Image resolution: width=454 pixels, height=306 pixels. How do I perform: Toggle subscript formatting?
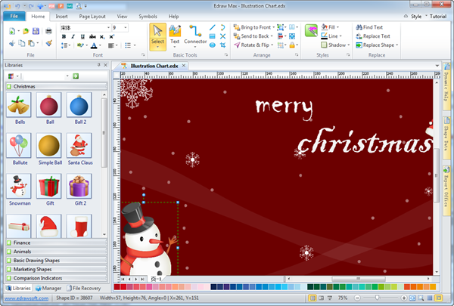click(x=102, y=37)
